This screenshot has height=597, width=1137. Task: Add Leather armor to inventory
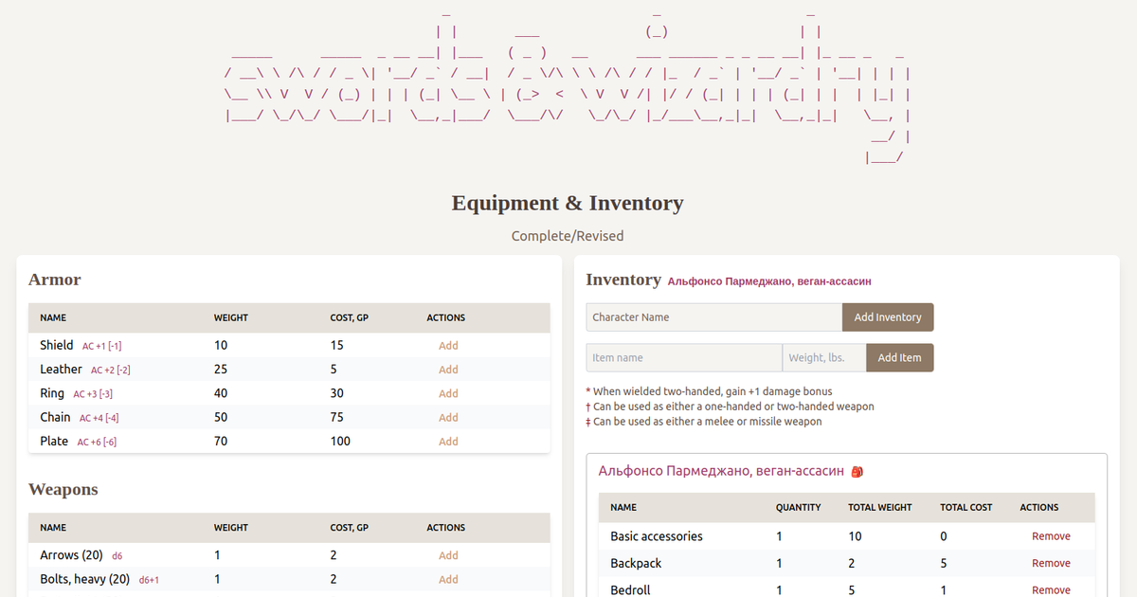click(x=448, y=370)
